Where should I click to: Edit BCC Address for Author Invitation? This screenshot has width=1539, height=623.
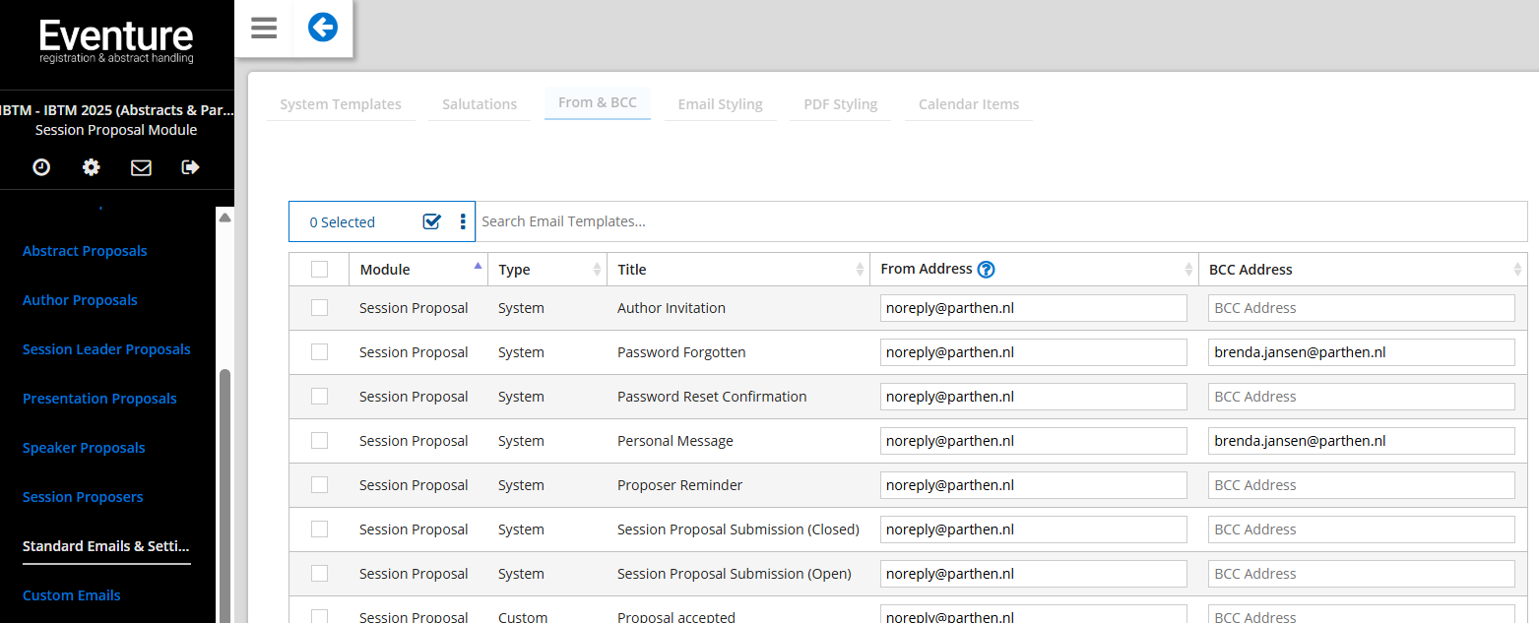click(1362, 308)
